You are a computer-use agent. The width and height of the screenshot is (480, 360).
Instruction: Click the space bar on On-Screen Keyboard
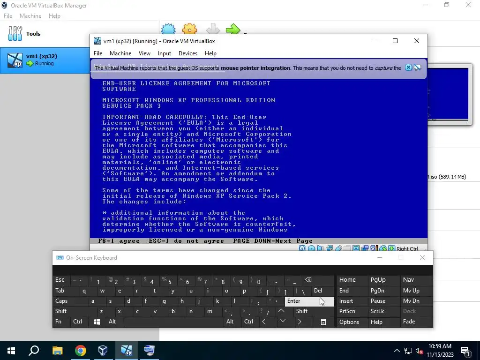tap(174, 322)
